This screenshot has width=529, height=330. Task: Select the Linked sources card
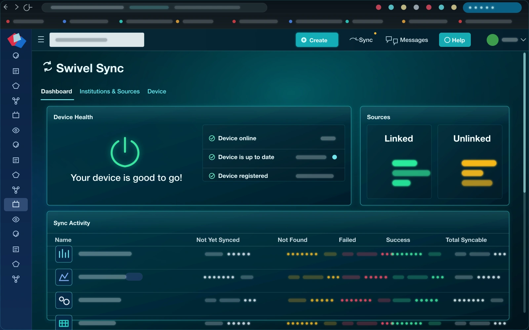point(399,162)
